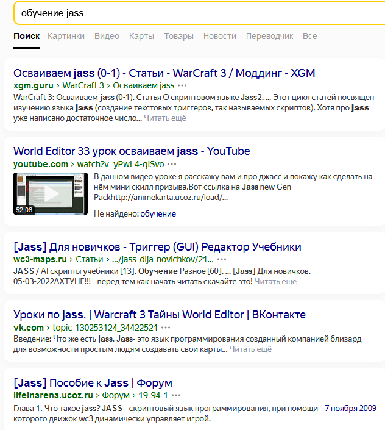Click the search field containing "обучение jass"
The width and height of the screenshot is (385, 430).
200,13
